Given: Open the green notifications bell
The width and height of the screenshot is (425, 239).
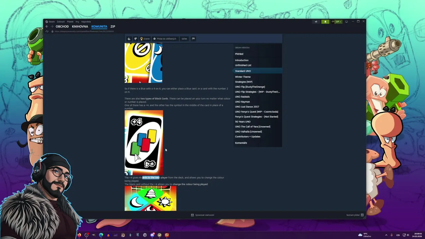Looking at the screenshot, I should click(x=325, y=22).
